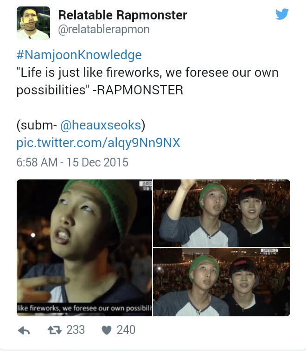Screen dimensions: 306x351
Task: Click the -RAPMONSTER attribution text
Action: pyautogui.click(x=138, y=90)
